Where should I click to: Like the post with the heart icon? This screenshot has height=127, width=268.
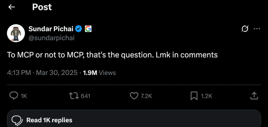(134, 96)
